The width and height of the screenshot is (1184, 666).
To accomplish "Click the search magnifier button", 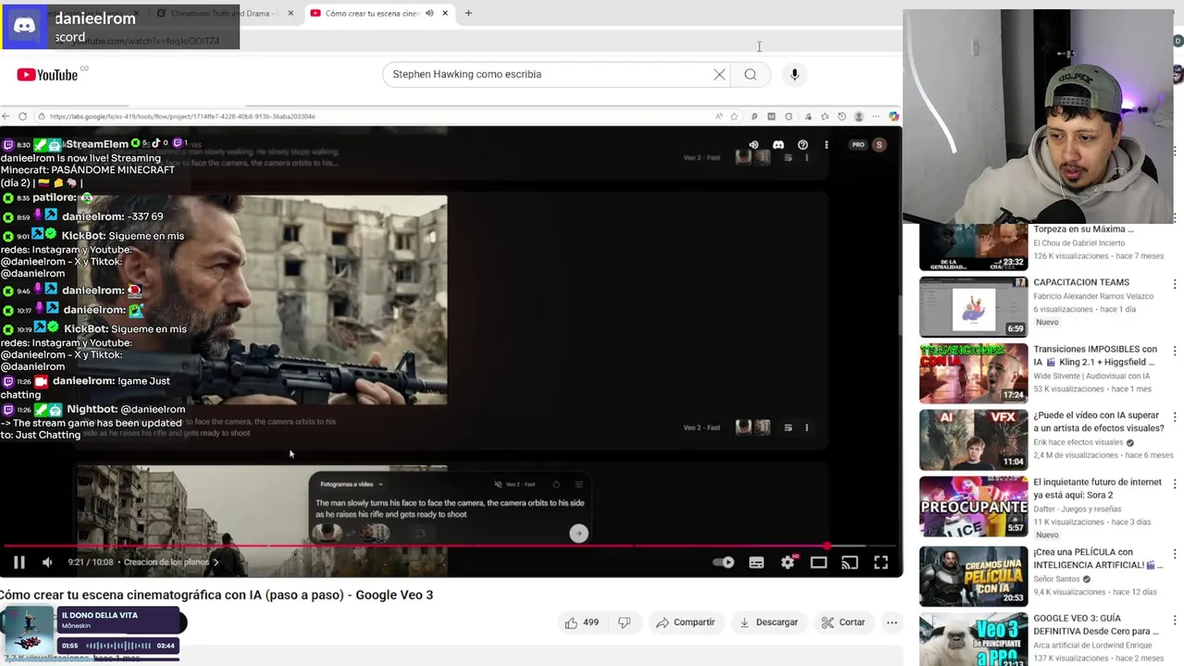I will coord(750,74).
